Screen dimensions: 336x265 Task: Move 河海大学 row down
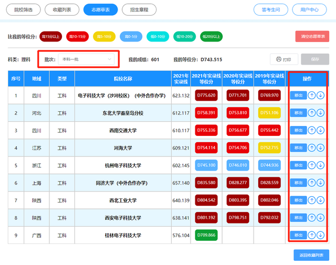point(320,147)
